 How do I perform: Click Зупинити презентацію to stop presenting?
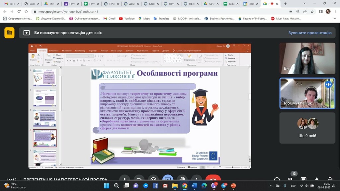click(310, 33)
